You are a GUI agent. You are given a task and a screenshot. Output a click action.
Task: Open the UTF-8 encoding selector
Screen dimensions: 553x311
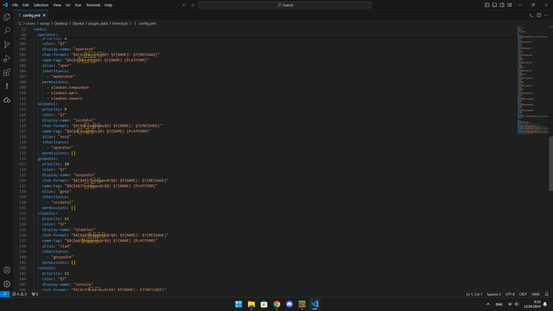point(510,294)
